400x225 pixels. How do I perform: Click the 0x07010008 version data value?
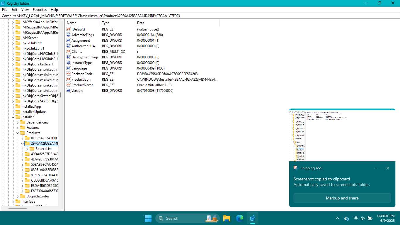click(x=155, y=91)
